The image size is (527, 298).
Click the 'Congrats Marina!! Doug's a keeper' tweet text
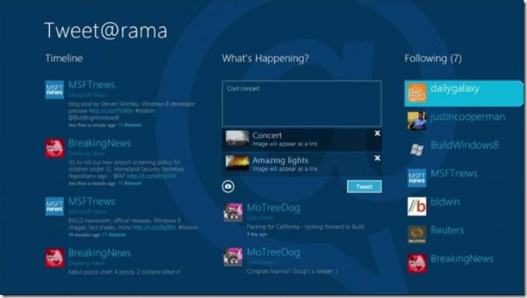pyautogui.click(x=292, y=272)
